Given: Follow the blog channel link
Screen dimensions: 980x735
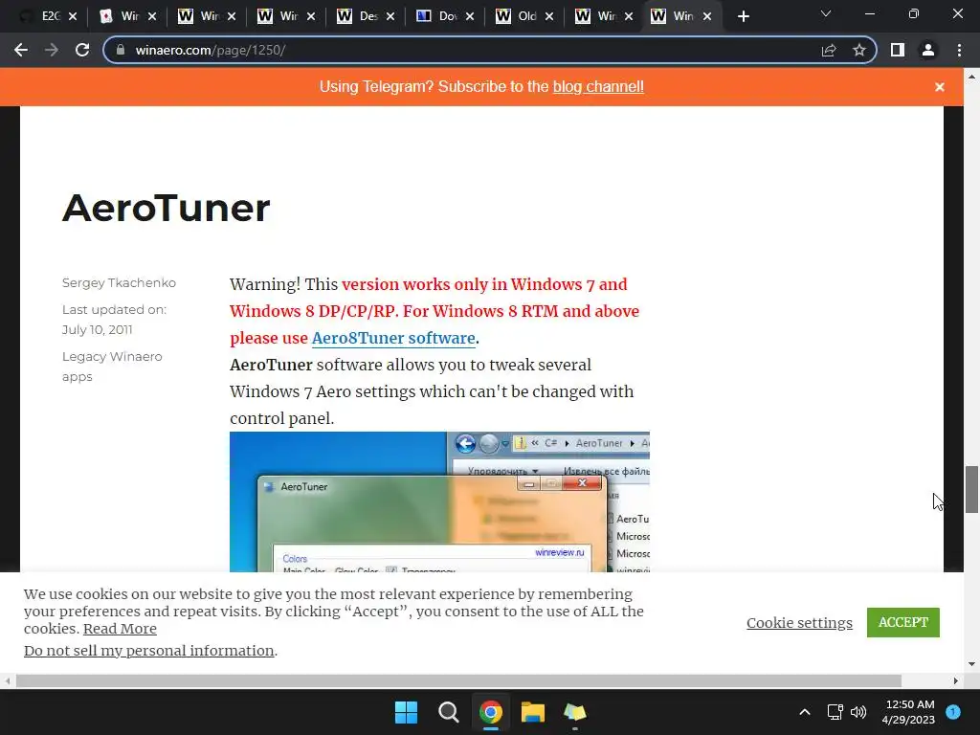Looking at the screenshot, I should click(598, 87).
